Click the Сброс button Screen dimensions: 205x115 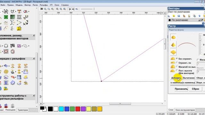(x=195, y=89)
